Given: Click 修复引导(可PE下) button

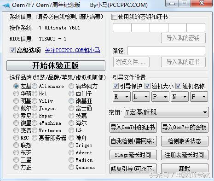Looking at the screenshot, I should [133, 169].
